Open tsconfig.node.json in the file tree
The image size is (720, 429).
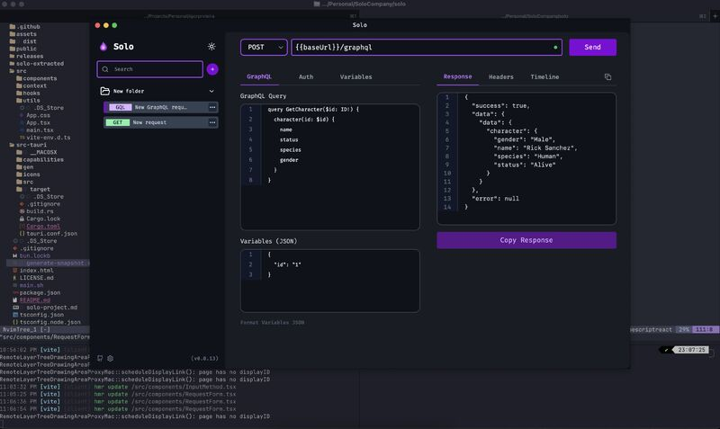(x=47, y=322)
